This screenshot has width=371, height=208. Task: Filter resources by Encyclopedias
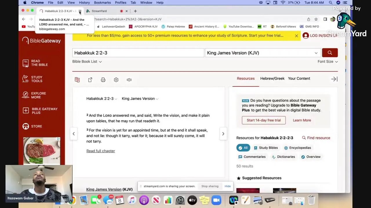click(297, 148)
